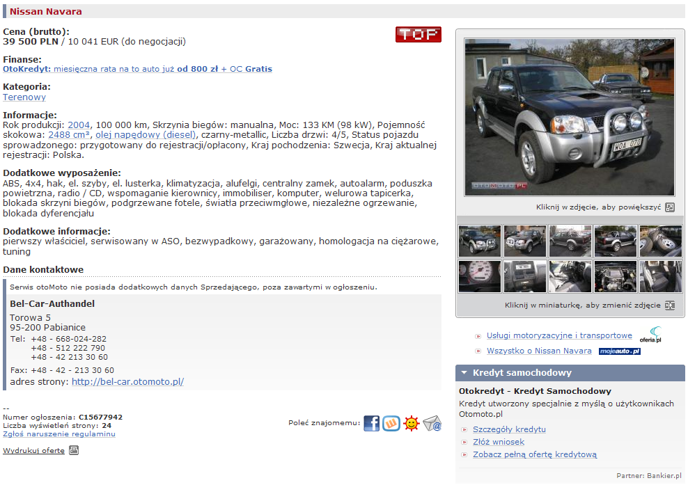Screen dimensions: 688x485
Task: Click the Poleć znajomemu label
Action: [x=325, y=423]
